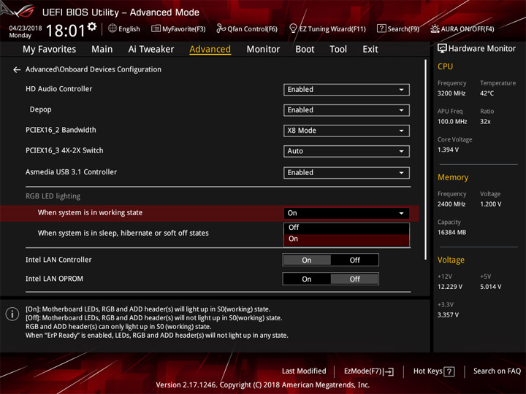Click the Hardware Monitor screen icon
Screen dimensions: 526x394
coord(442,49)
